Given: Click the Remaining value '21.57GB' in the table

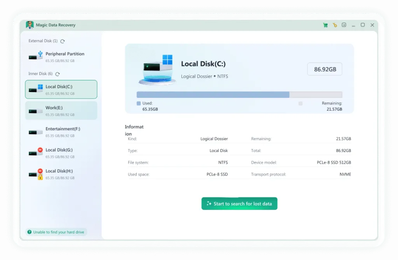Looking at the screenshot, I should click(344, 139).
